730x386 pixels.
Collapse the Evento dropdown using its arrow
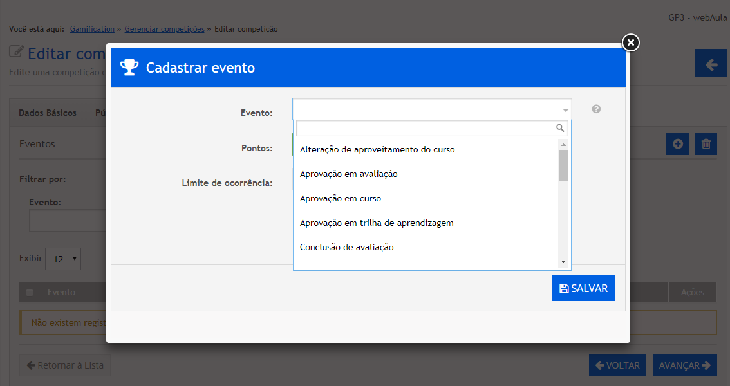[565, 110]
